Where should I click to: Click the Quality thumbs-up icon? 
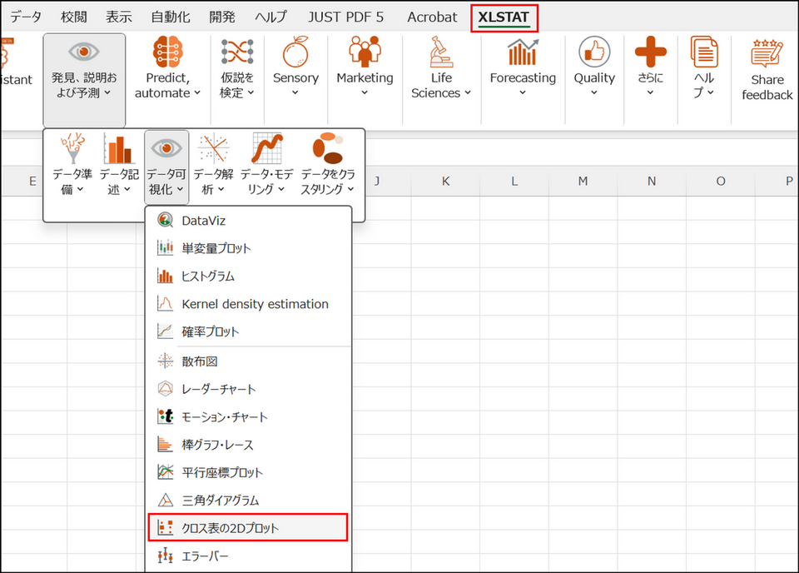pyautogui.click(x=594, y=52)
